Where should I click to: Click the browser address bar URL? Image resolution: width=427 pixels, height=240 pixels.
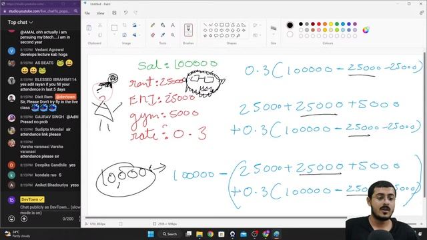pyautogui.click(x=39, y=11)
